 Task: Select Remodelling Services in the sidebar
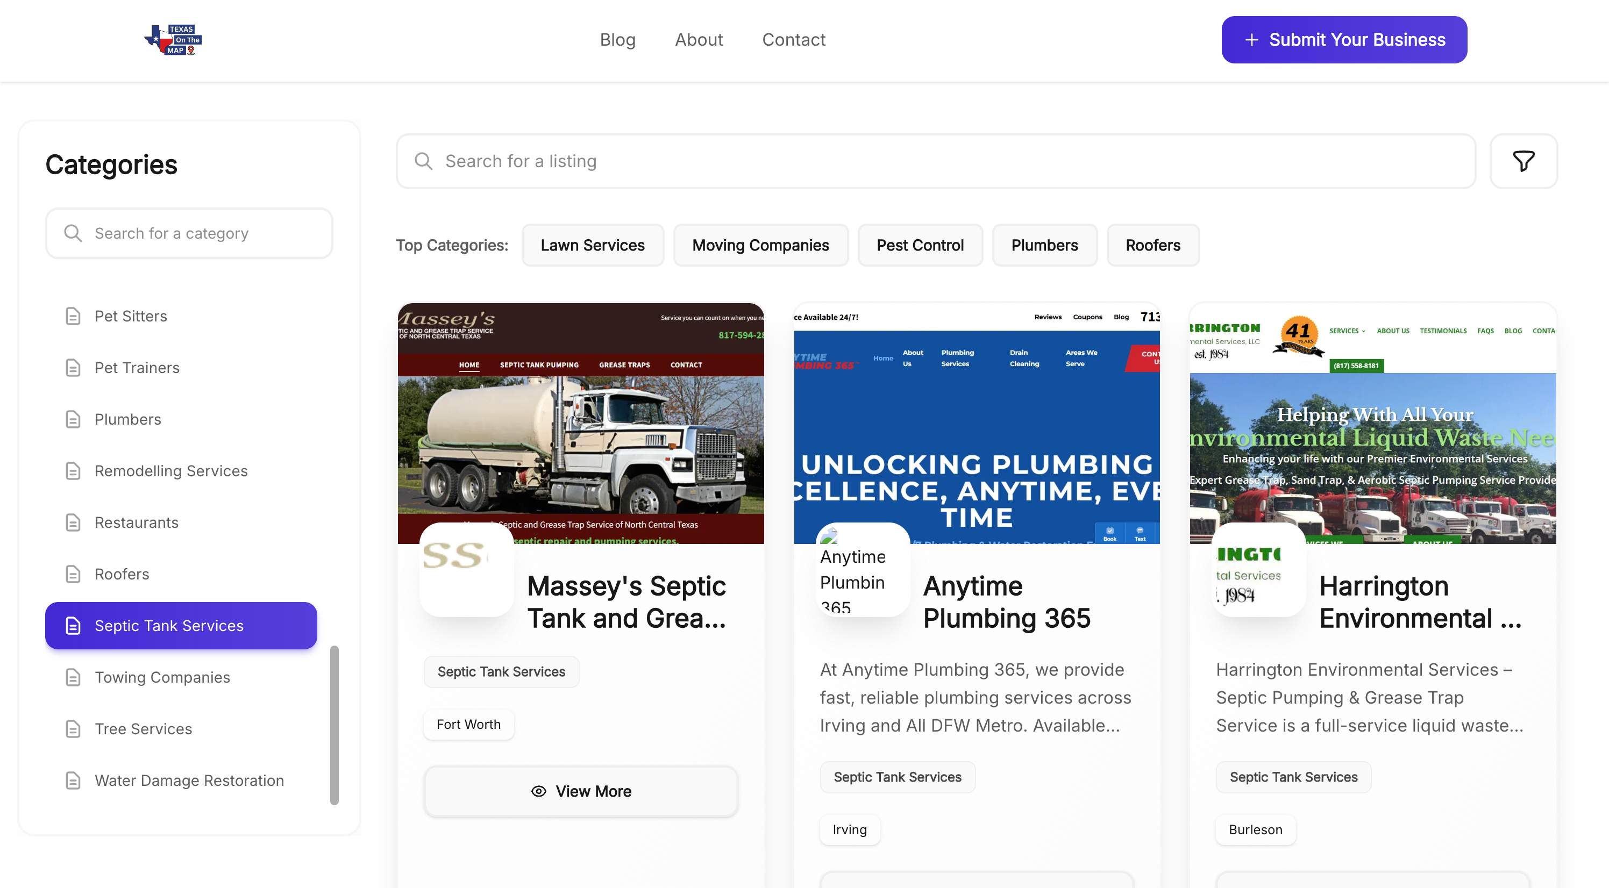[170, 471]
